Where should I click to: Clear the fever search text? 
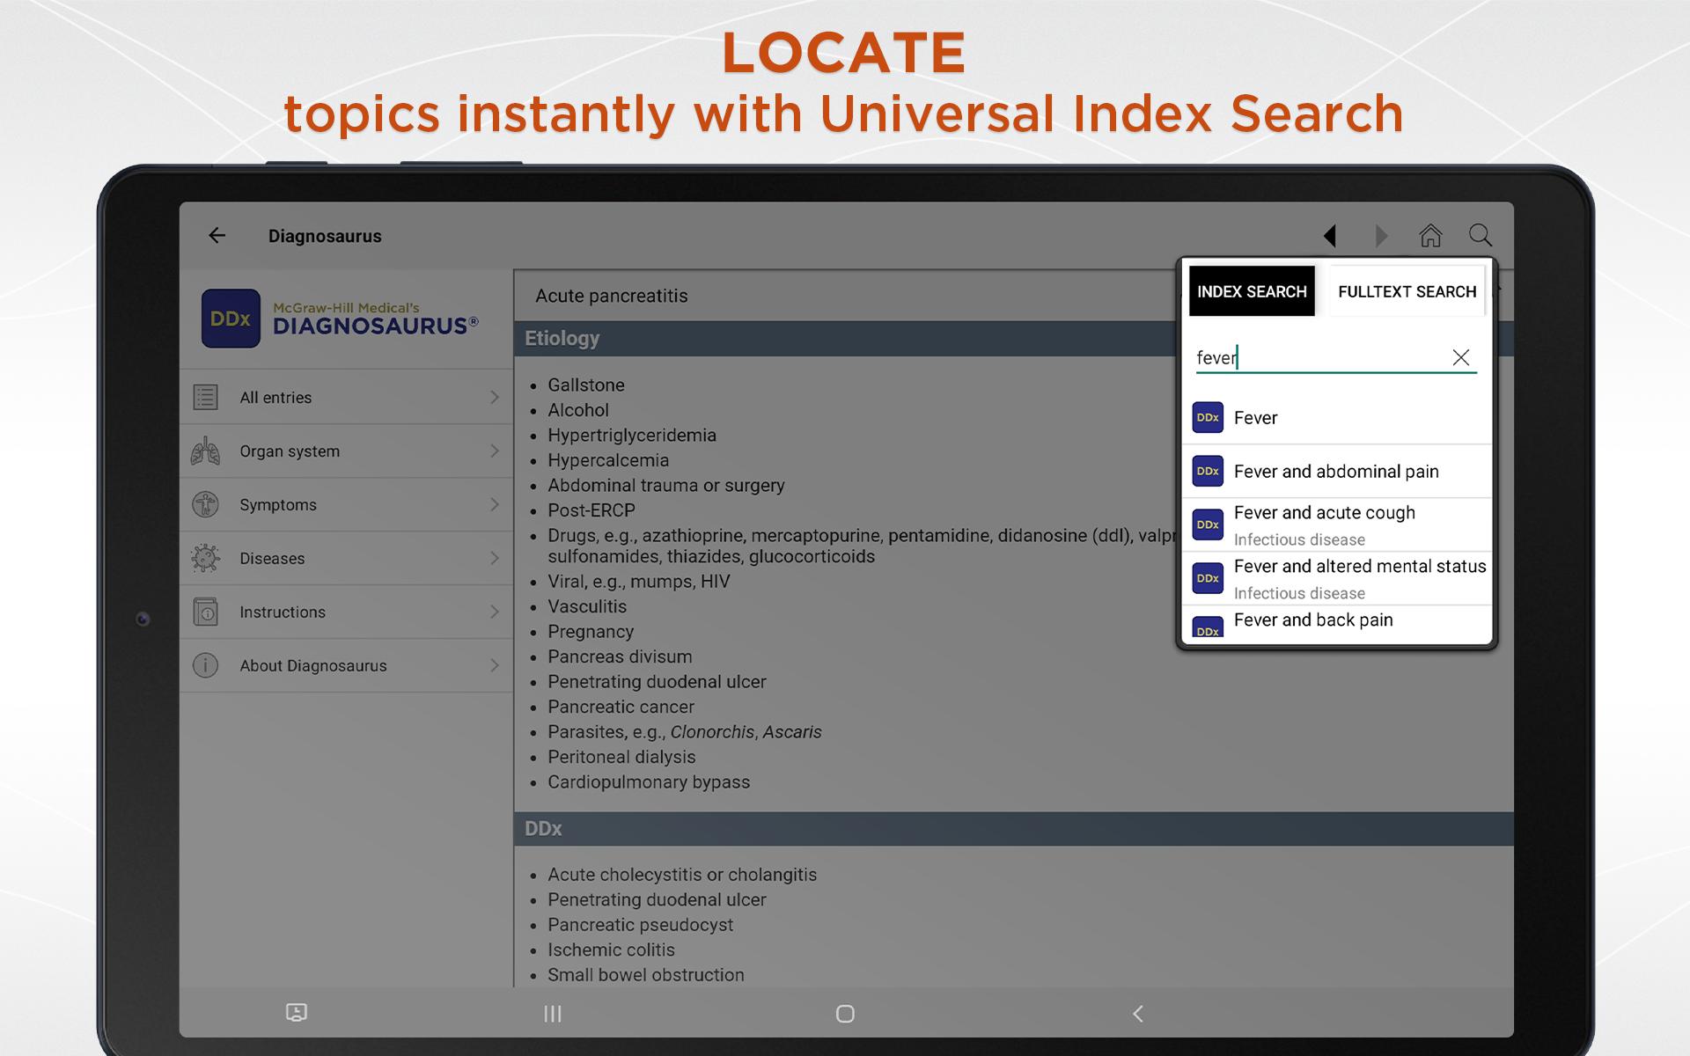click(1460, 357)
